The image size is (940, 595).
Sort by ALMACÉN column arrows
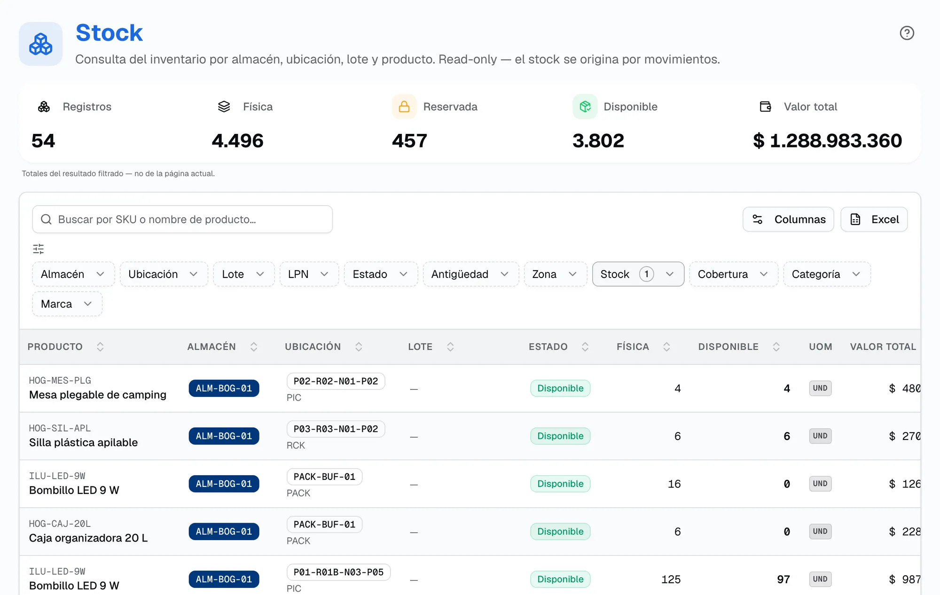[254, 347]
